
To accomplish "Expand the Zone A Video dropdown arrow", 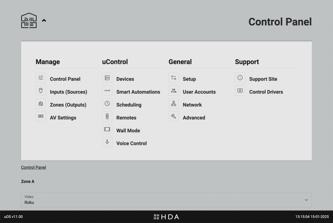I will coord(306,200).
